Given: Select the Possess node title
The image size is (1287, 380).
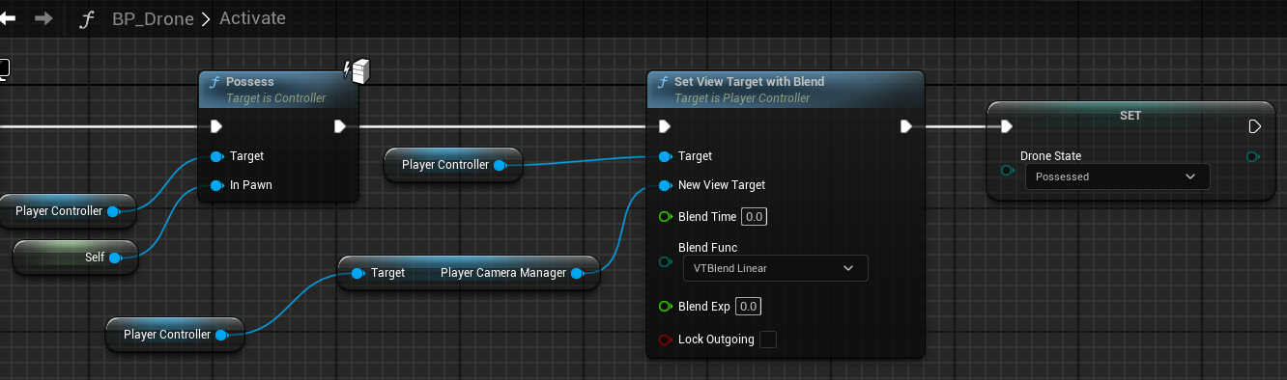Looking at the screenshot, I should coord(250,82).
